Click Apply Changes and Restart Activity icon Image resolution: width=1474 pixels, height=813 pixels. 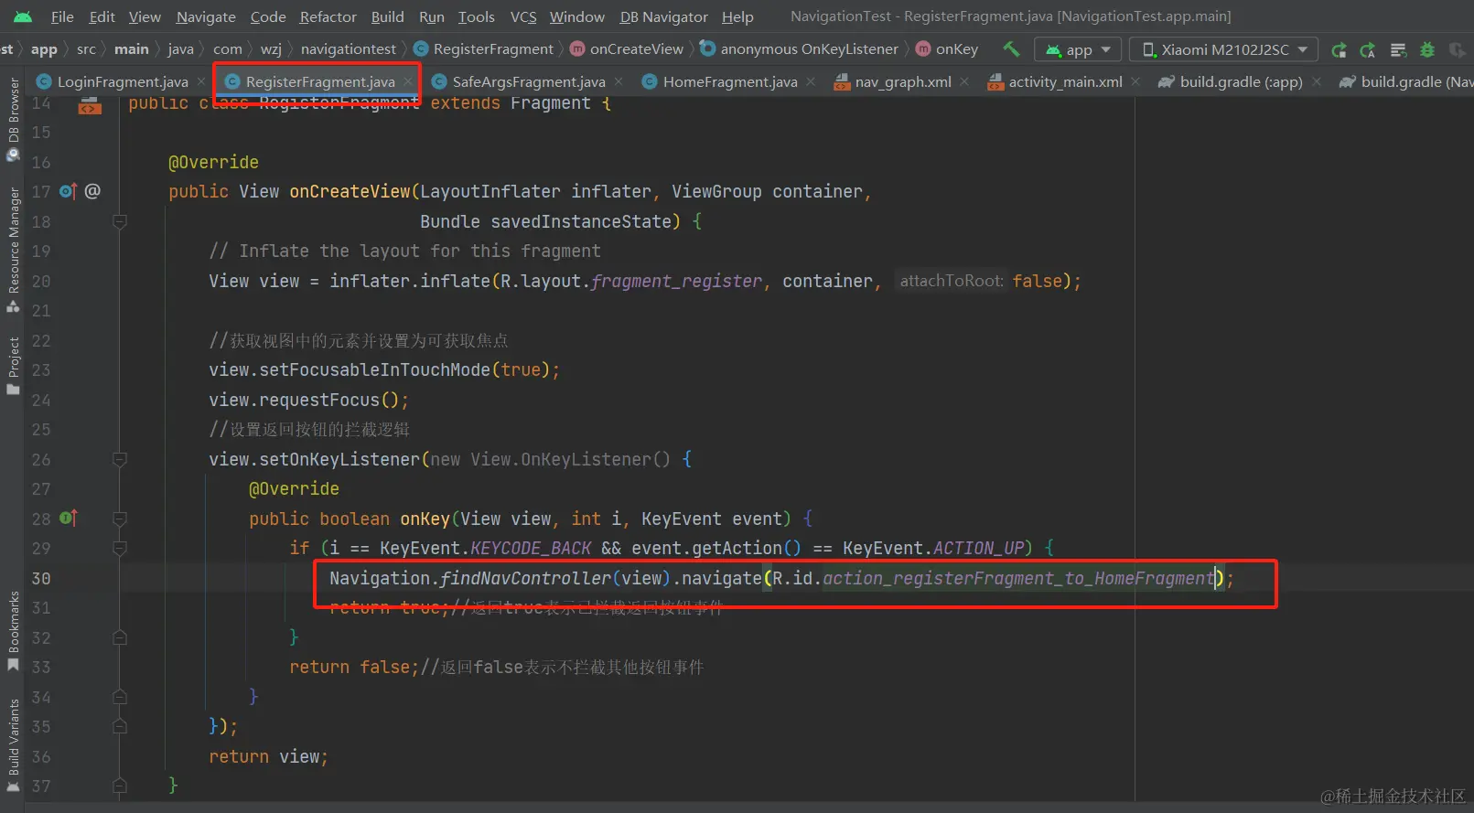[1368, 49]
